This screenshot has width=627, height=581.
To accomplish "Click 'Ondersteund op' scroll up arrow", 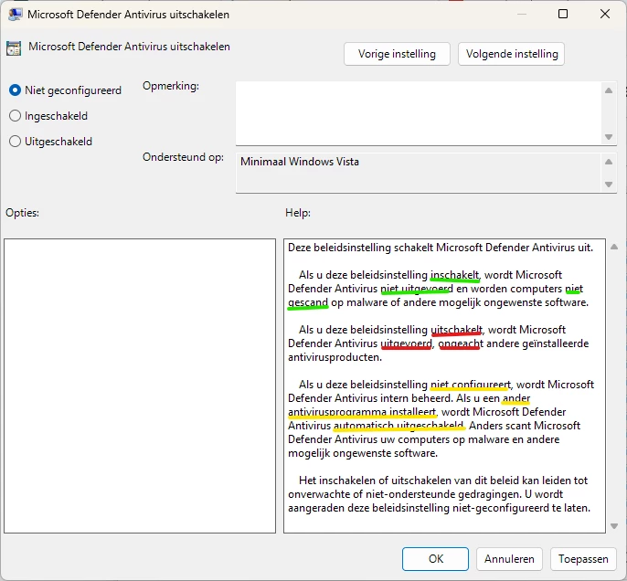I will click(x=609, y=162).
